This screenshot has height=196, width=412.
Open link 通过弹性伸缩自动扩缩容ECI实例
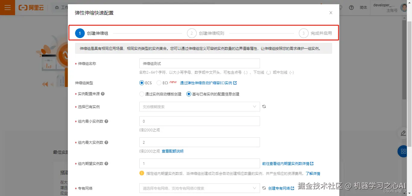point(208,83)
